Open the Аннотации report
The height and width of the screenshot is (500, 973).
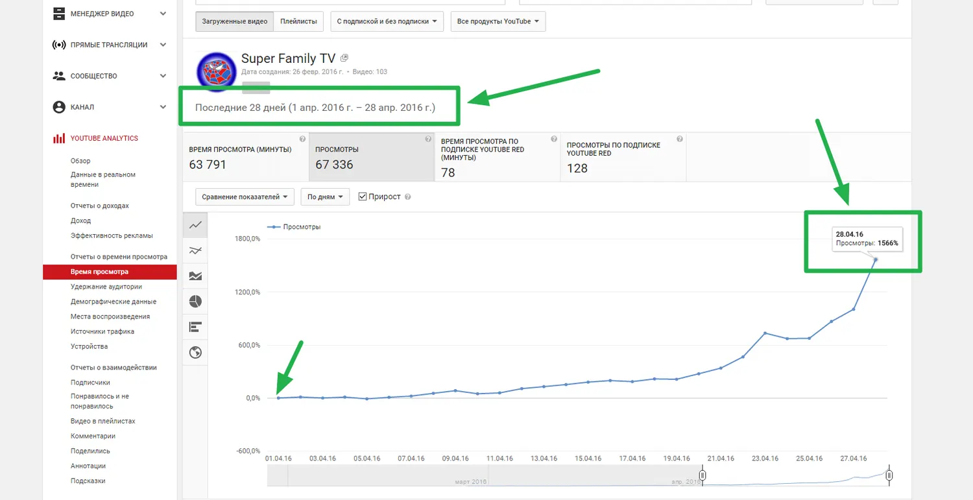point(88,466)
